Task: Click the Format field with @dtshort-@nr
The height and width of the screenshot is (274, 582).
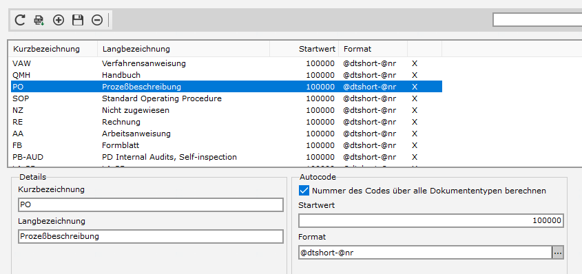Action: coord(426,253)
